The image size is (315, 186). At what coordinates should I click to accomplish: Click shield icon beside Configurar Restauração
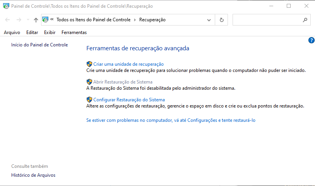[x=89, y=100]
